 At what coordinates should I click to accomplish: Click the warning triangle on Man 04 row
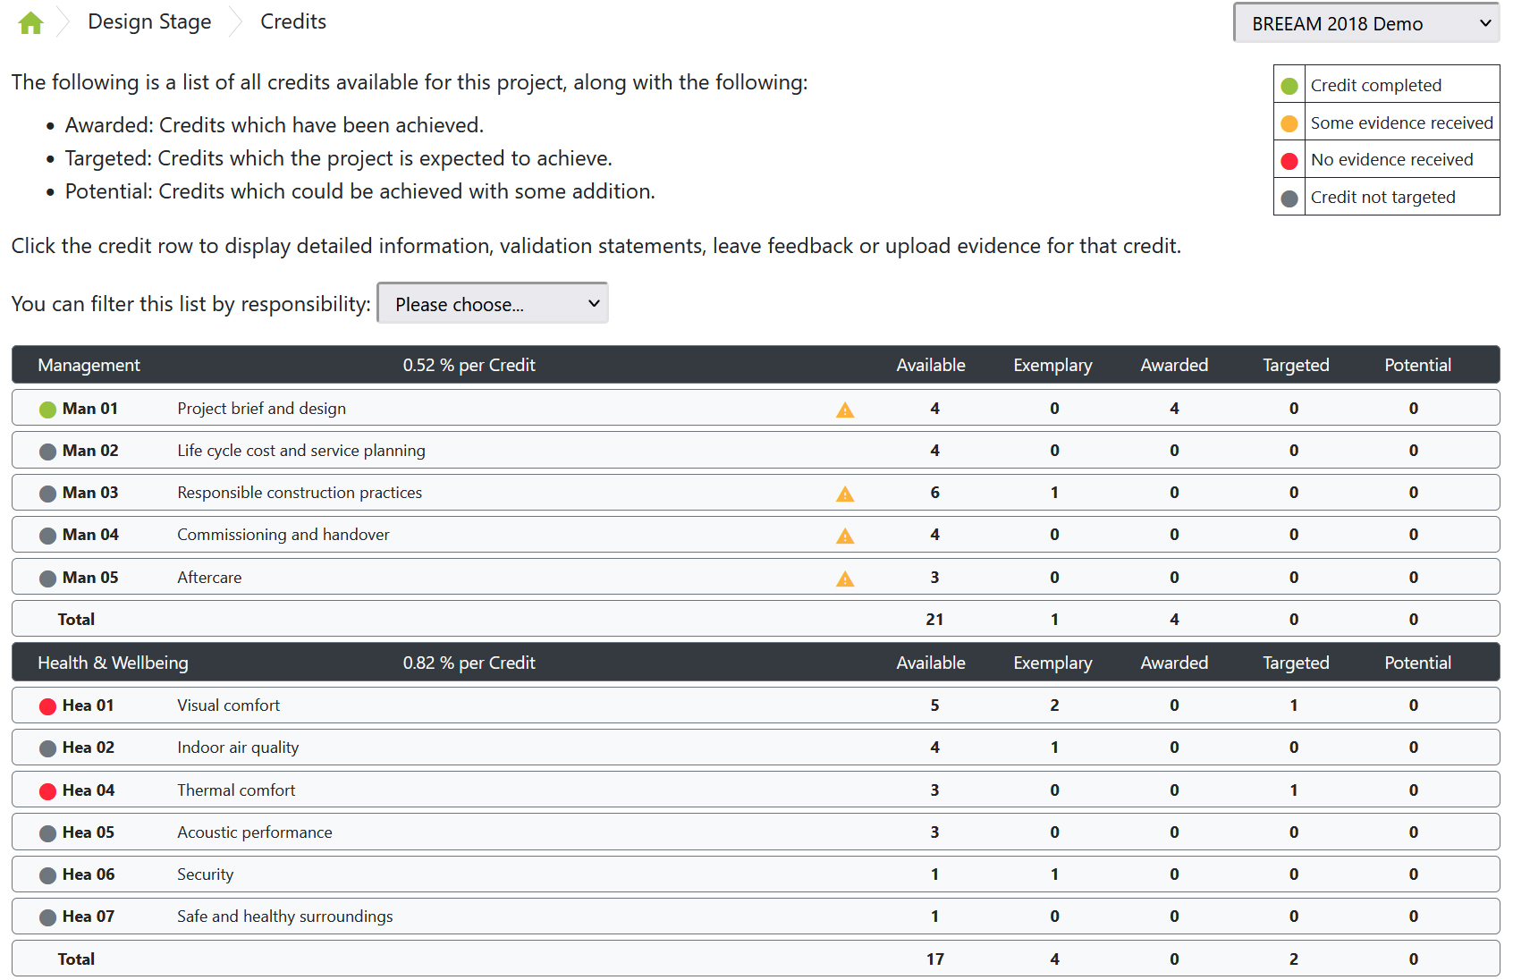[x=845, y=536]
